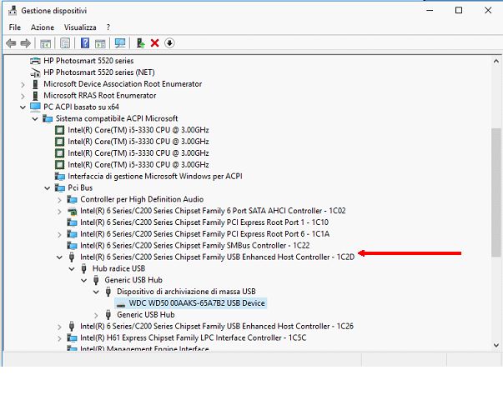Click the show/hide console tree toolbar icon

(45, 43)
